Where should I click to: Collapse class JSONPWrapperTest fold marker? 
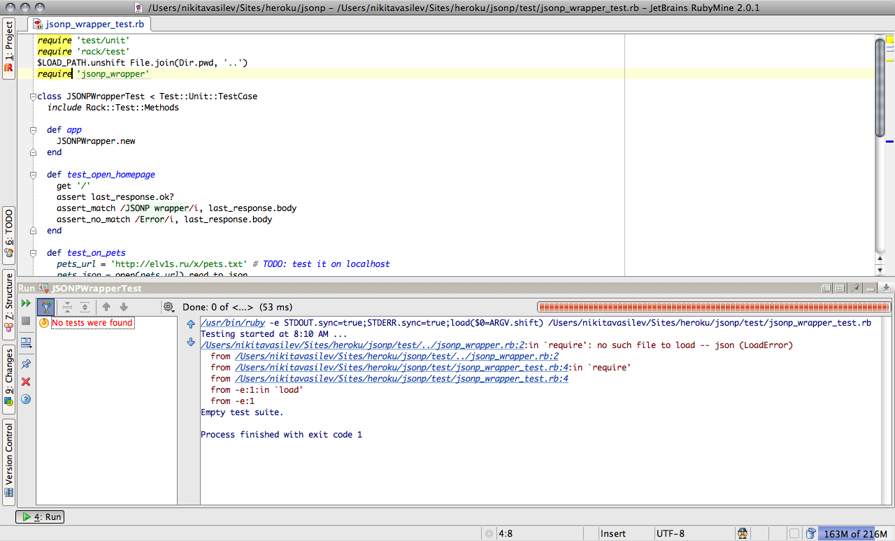[33, 96]
